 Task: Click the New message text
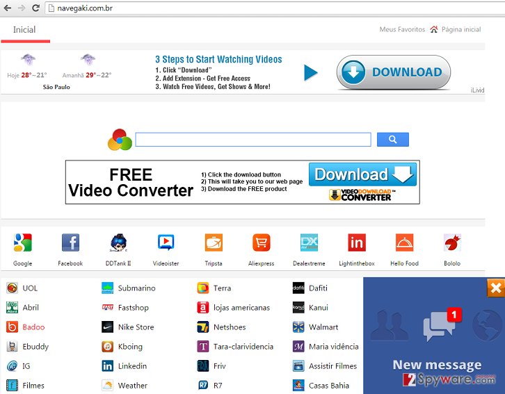pos(437,365)
